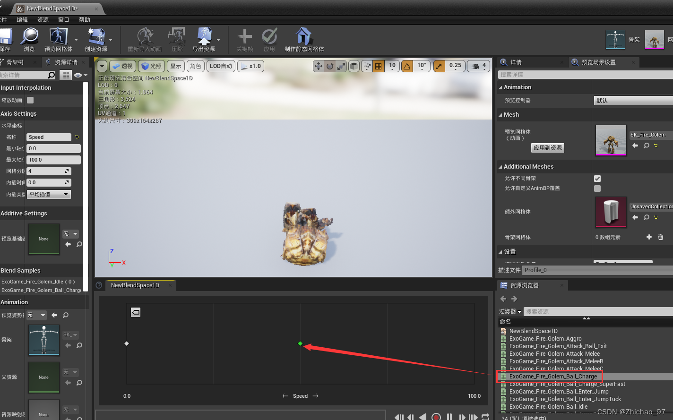Toggle the grid snapping icon in viewport
The height and width of the screenshot is (420, 673).
tap(378, 66)
